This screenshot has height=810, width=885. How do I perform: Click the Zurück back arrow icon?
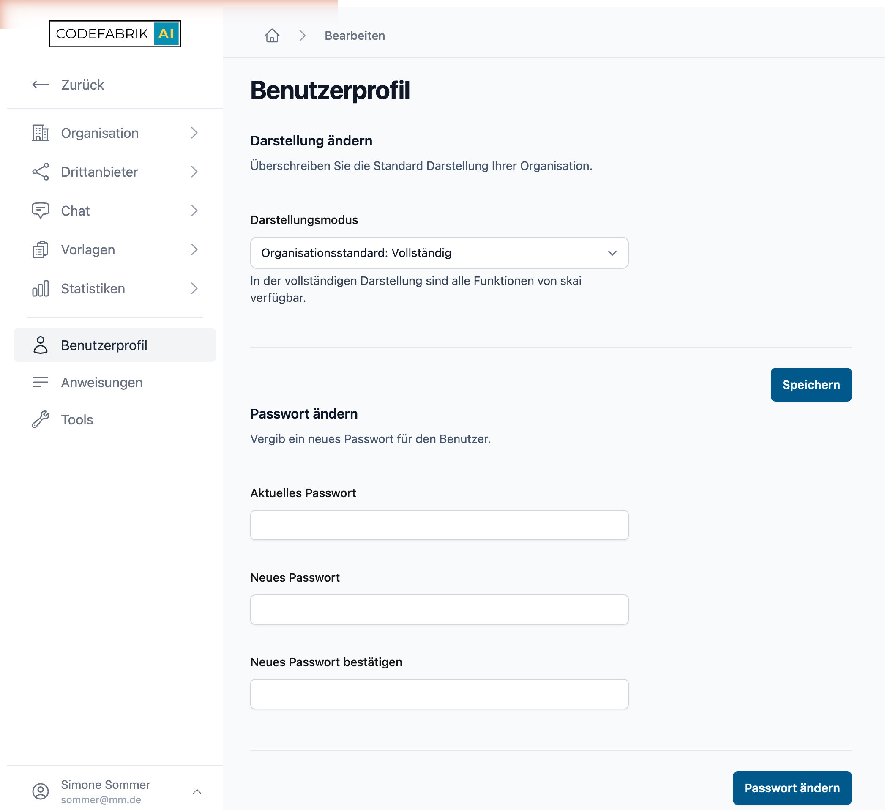pos(41,85)
